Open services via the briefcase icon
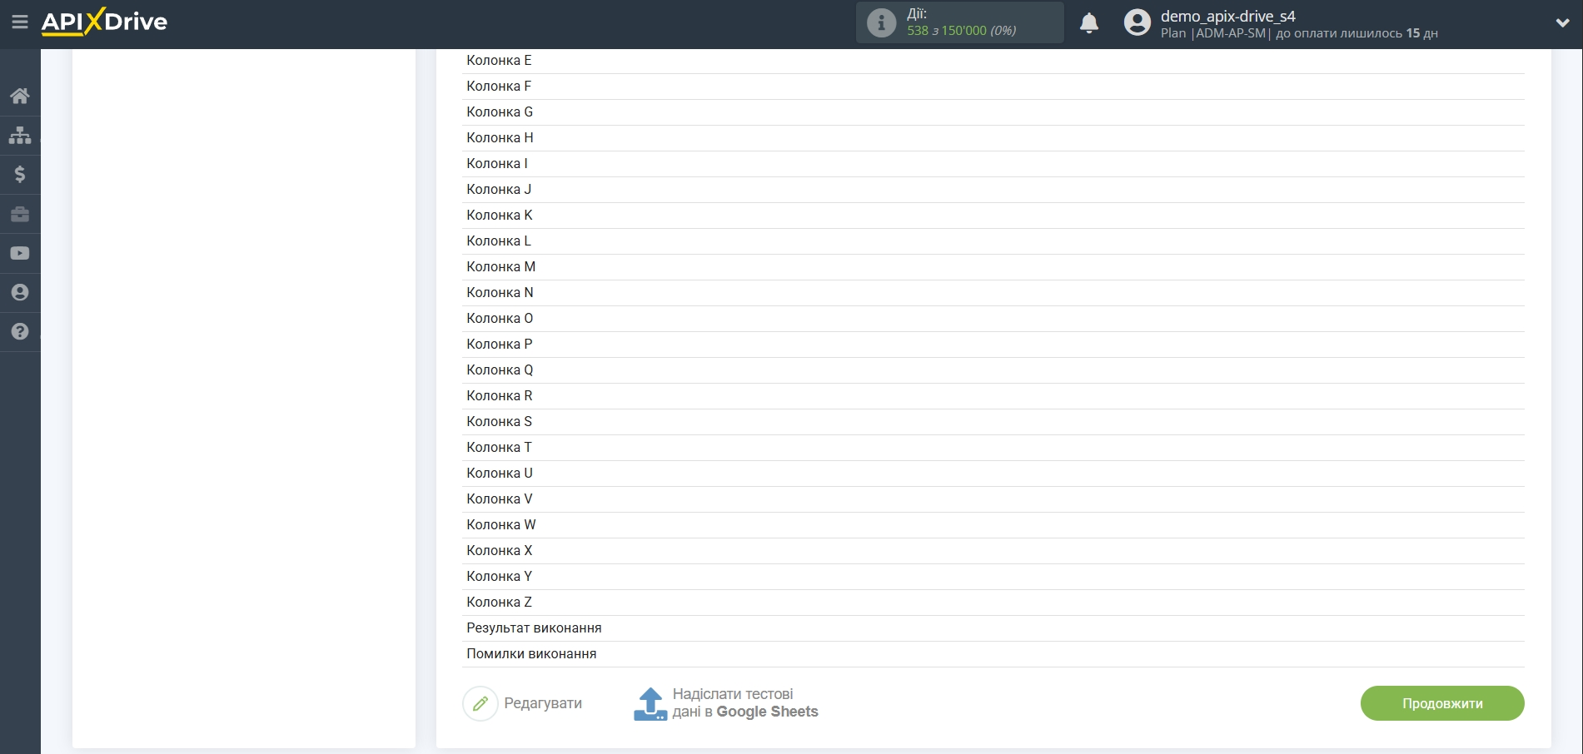The image size is (1583, 754). pyautogui.click(x=20, y=214)
